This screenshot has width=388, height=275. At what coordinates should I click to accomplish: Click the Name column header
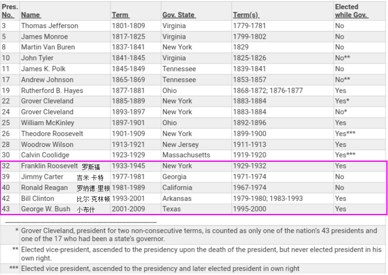coord(31,15)
